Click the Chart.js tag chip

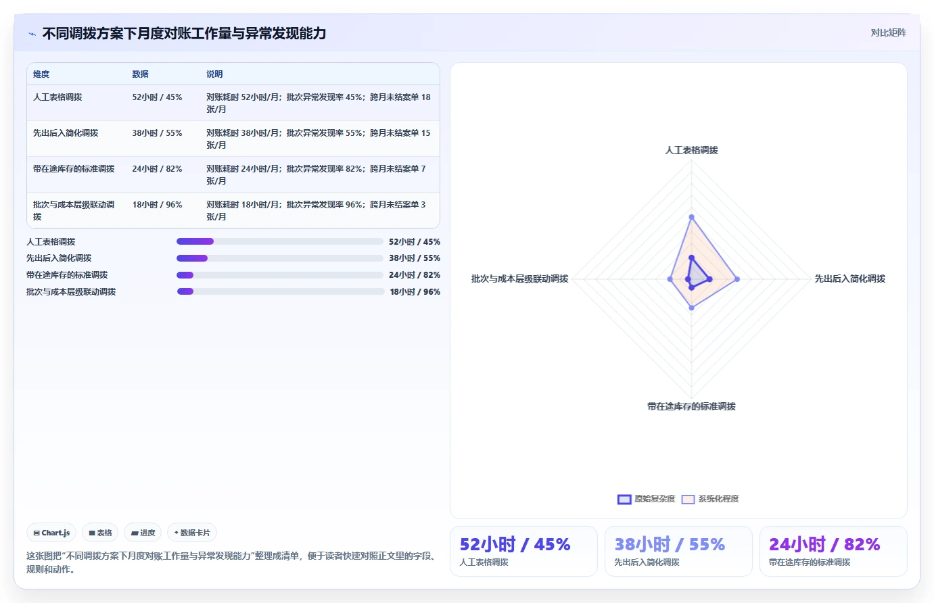[x=51, y=533]
